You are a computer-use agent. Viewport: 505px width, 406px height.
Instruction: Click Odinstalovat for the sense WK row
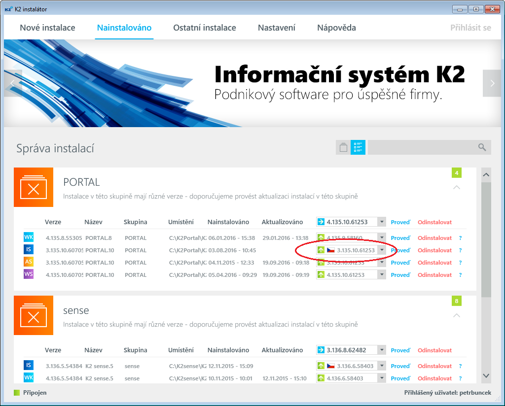[434, 378]
